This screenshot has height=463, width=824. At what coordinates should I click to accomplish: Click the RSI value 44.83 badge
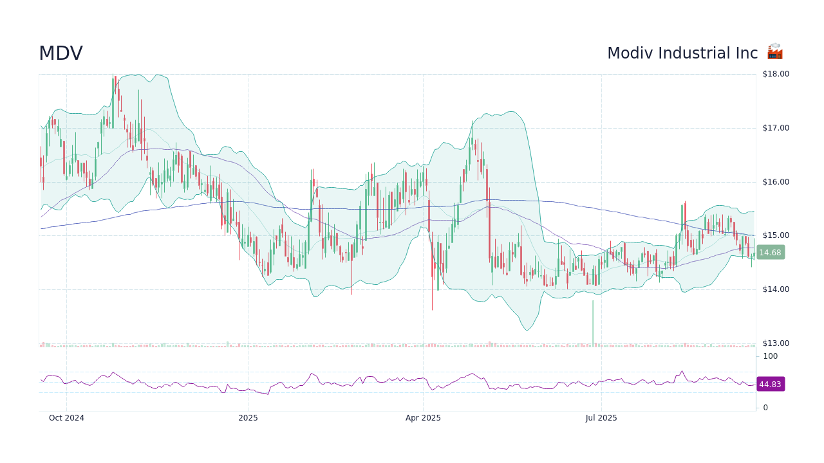tap(771, 384)
